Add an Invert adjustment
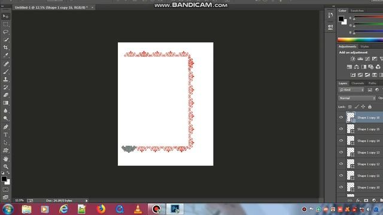The height and width of the screenshot is (215, 383). [353, 75]
